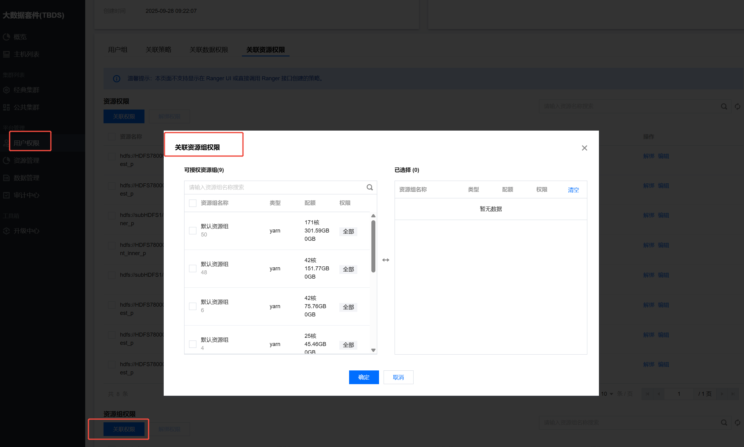The height and width of the screenshot is (447, 744).
Task: Switch to the 用户组 tab
Action: tap(118, 50)
